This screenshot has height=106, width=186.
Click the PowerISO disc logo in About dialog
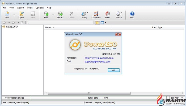click(75, 45)
